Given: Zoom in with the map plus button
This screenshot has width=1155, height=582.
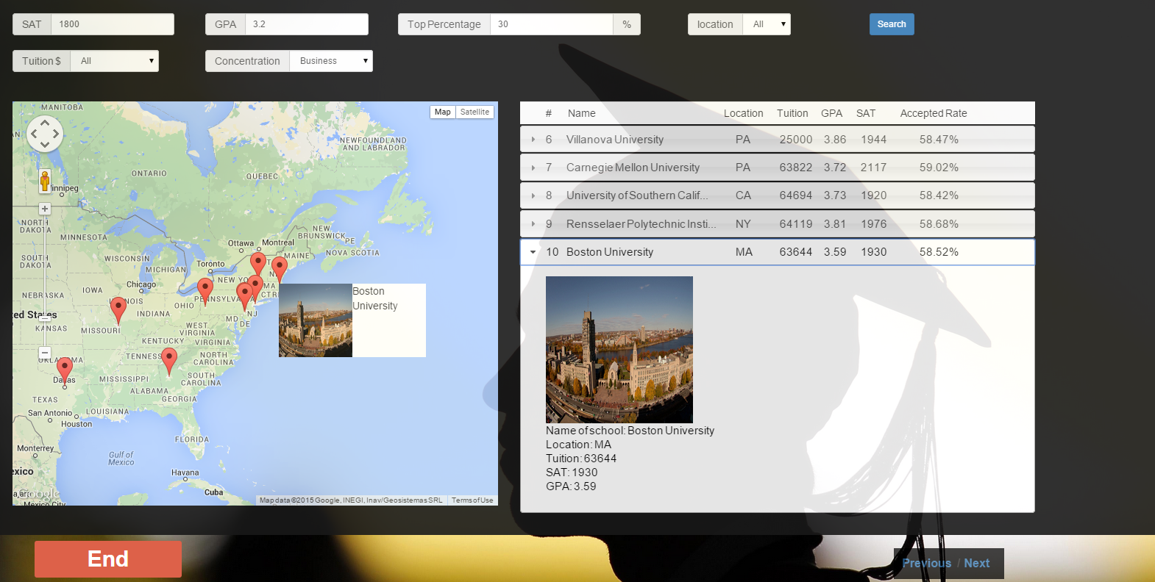Looking at the screenshot, I should [x=45, y=209].
